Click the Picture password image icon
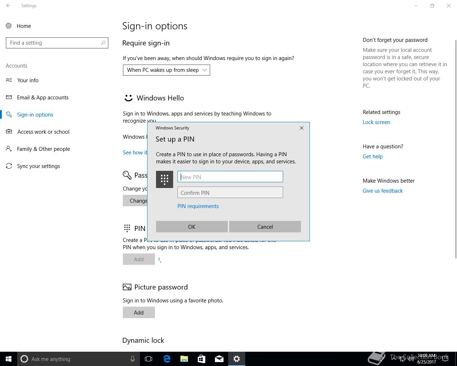457x366 pixels. (x=127, y=287)
